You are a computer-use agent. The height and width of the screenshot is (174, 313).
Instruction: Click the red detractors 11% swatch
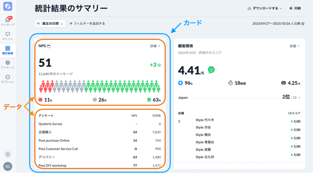[x=41, y=100]
